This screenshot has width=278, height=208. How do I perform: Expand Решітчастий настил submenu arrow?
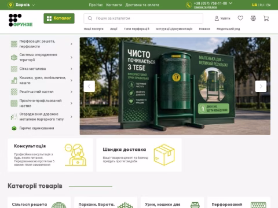tap(71, 92)
